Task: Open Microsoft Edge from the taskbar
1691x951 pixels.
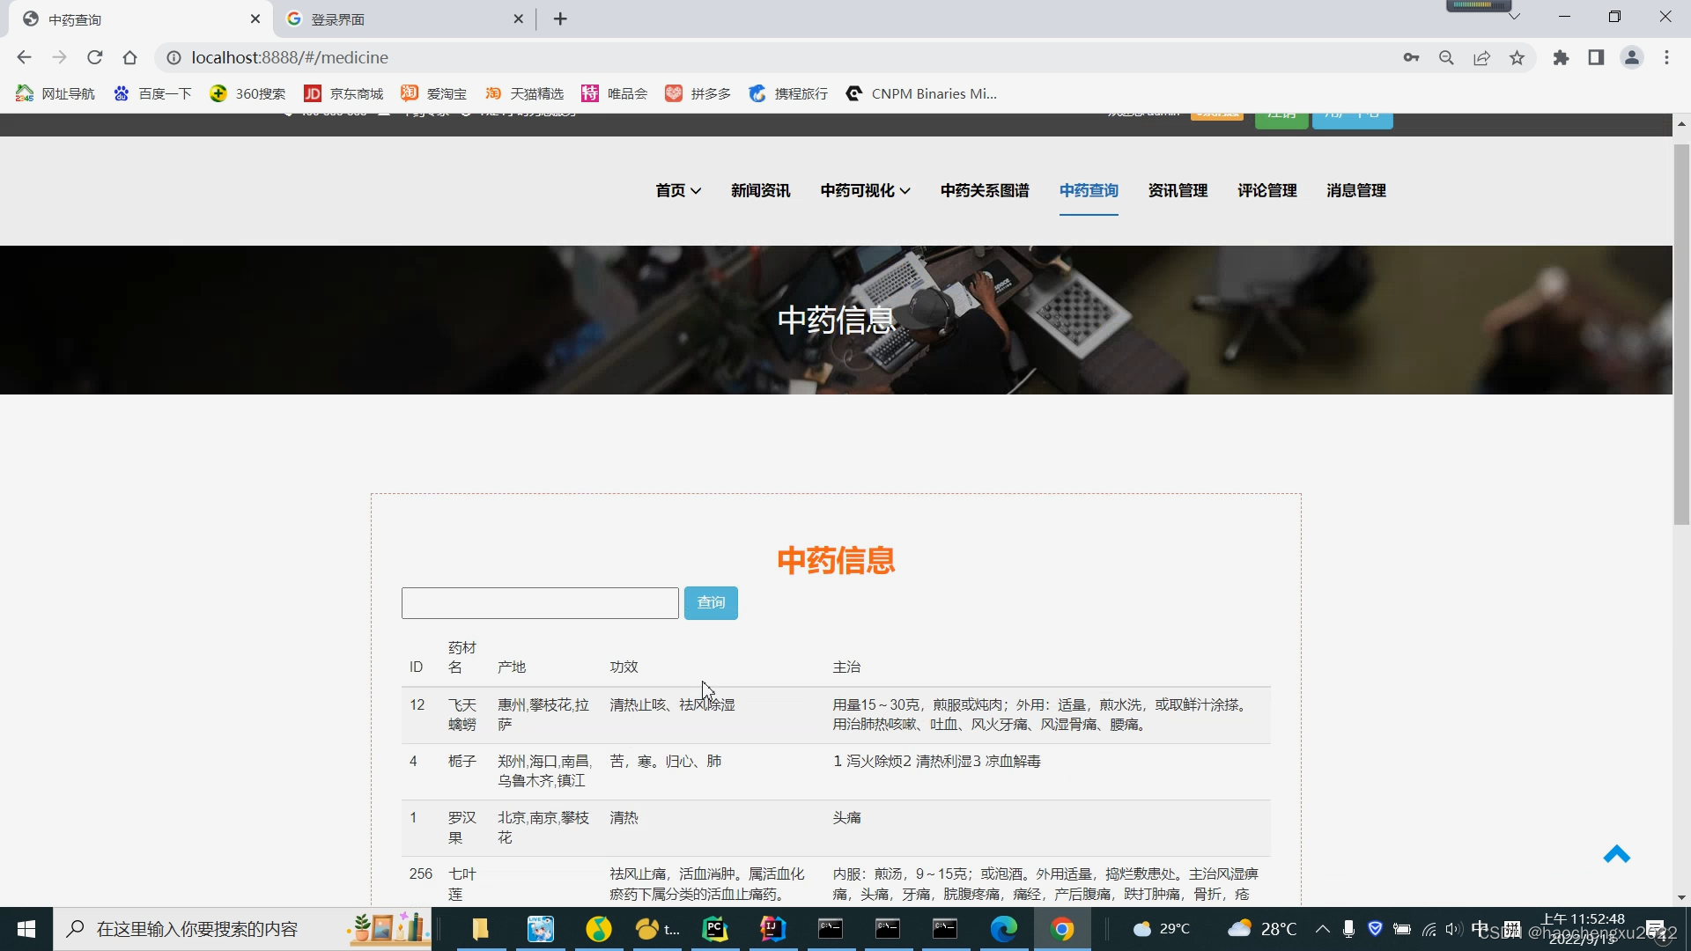Action: [1004, 928]
